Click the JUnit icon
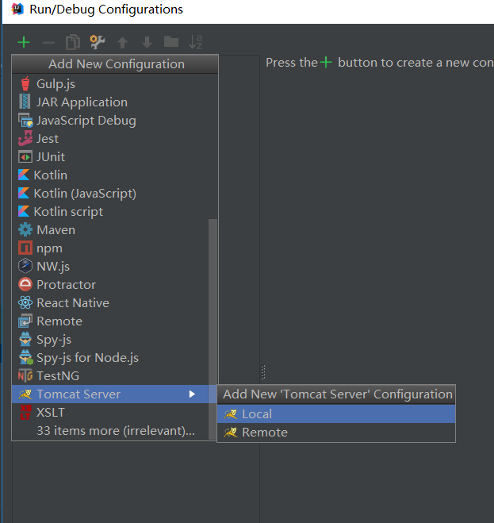This screenshot has height=523, width=494. point(25,157)
